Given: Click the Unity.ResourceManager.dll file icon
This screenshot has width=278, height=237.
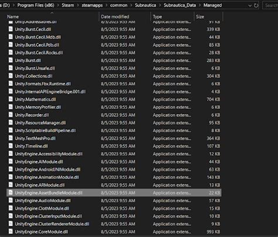Looking at the screenshot, I should 11,123.
